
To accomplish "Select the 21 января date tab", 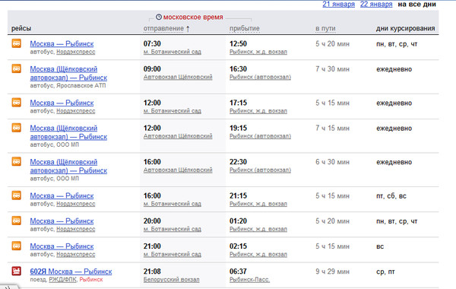I will coord(338,4).
